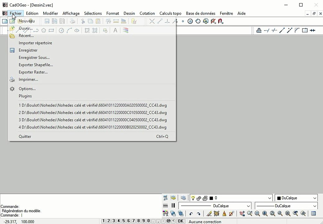Expand the layer 0 dropdown
The image size is (323, 224).
point(270,198)
